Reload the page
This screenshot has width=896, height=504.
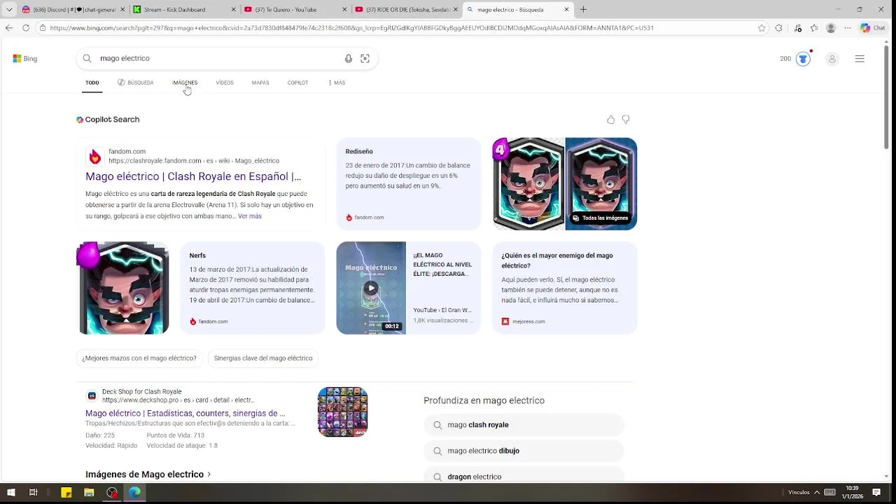(x=26, y=28)
